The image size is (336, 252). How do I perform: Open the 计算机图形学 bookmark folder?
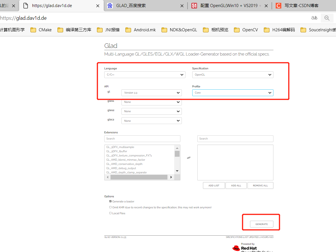click(x=12, y=30)
